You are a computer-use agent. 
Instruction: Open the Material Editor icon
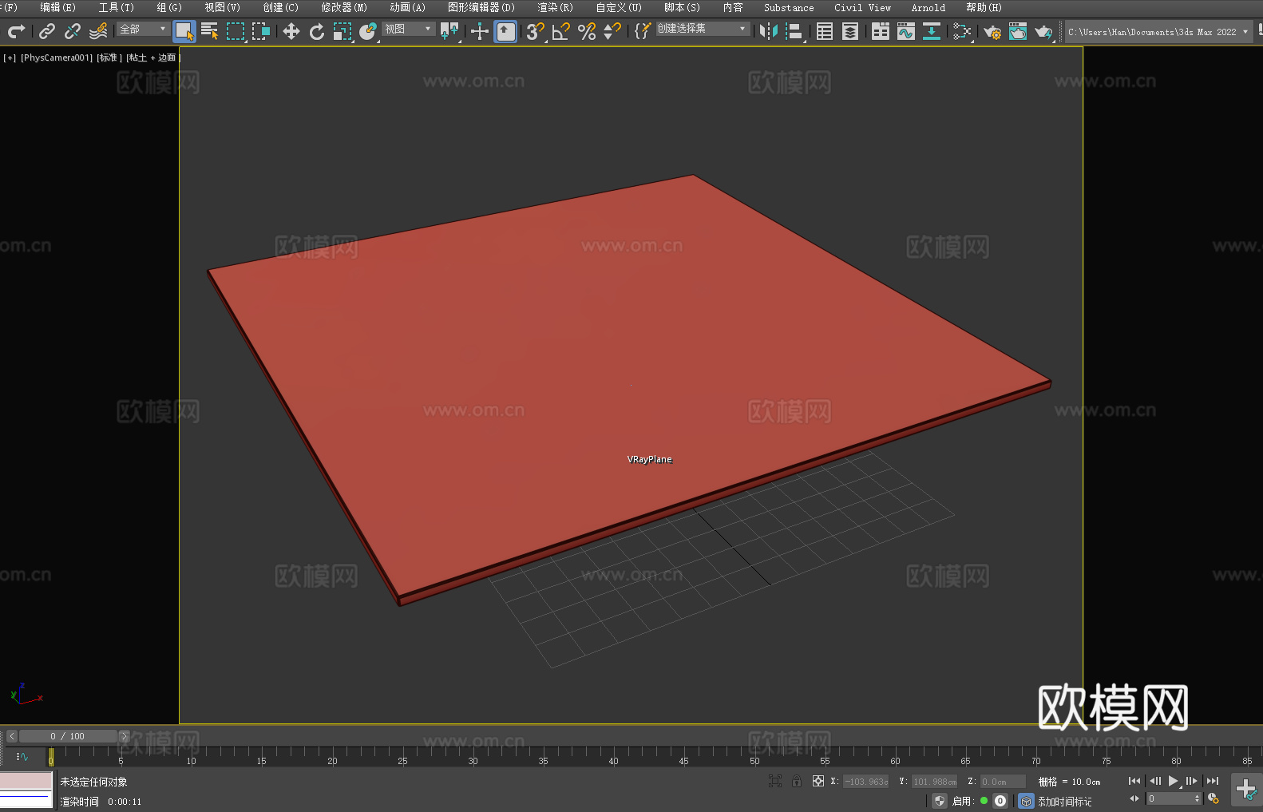(962, 31)
